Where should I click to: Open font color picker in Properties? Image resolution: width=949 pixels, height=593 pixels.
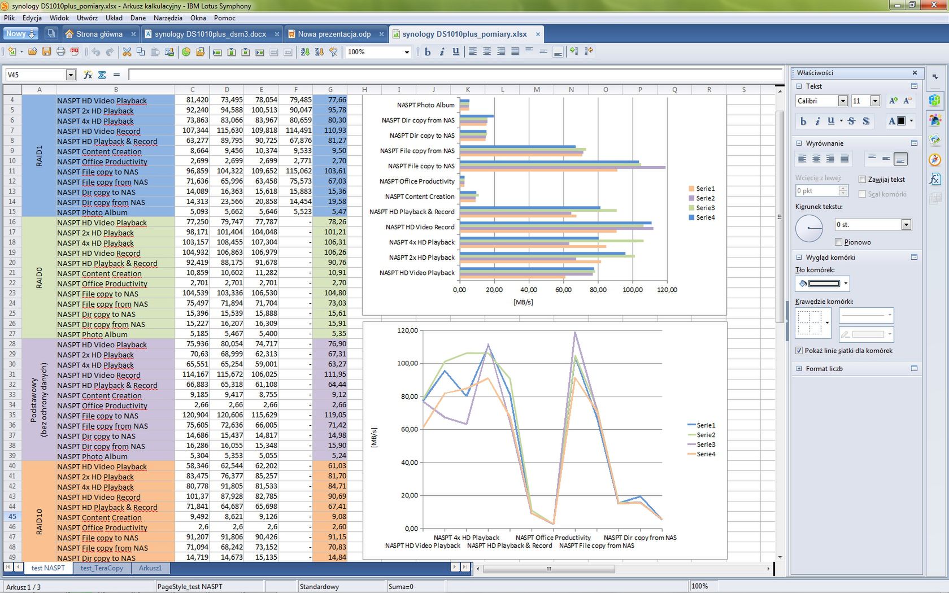pos(901,121)
